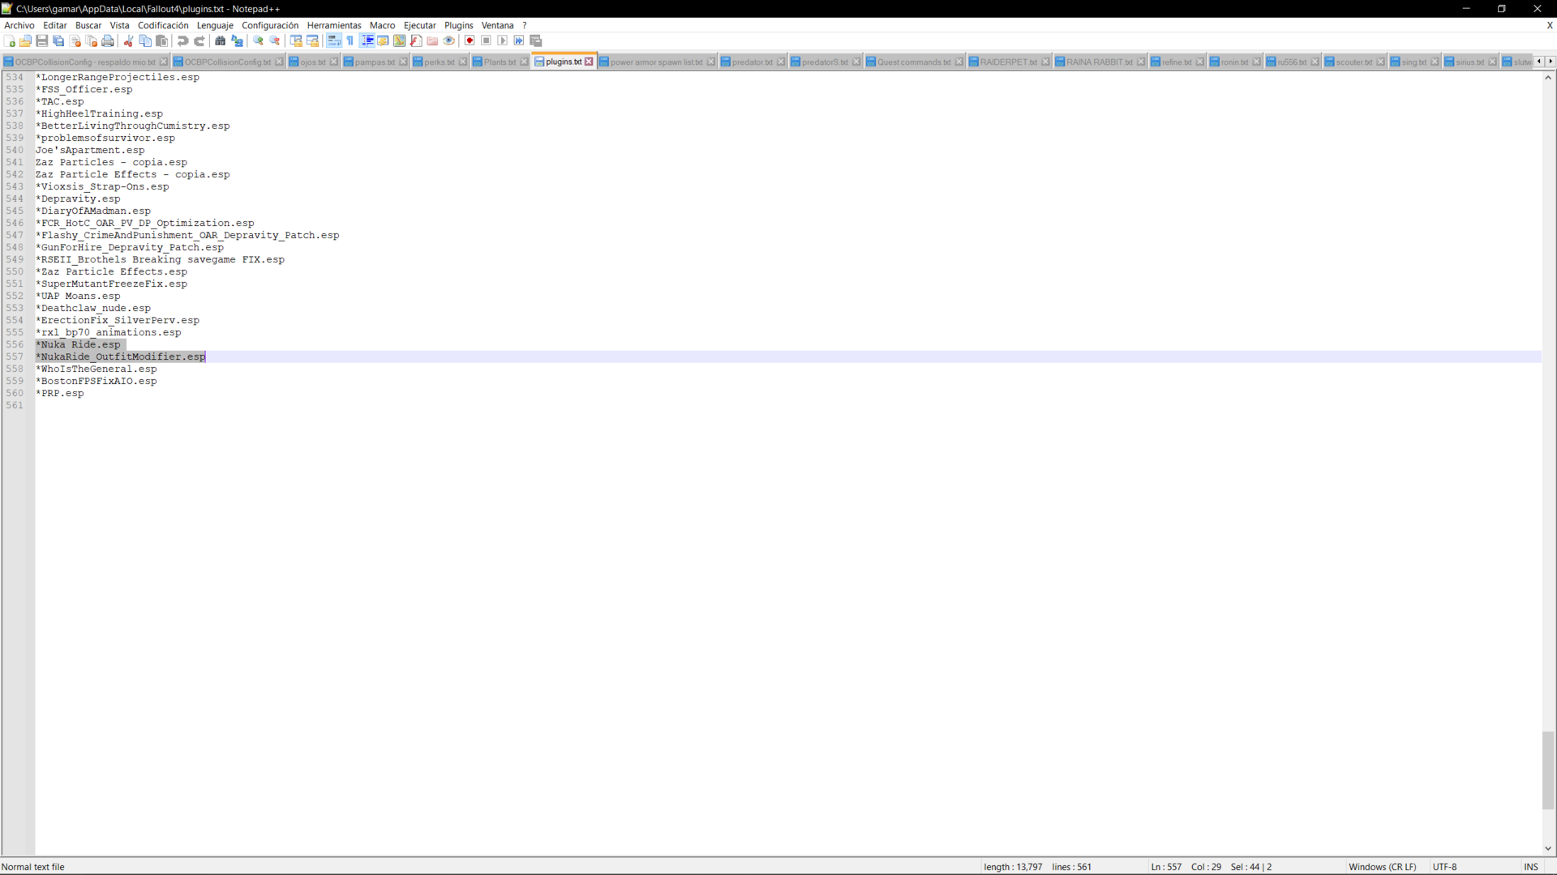The image size is (1557, 875).
Task: Open the UTF-8 encoding selector in status bar
Action: tap(1445, 867)
